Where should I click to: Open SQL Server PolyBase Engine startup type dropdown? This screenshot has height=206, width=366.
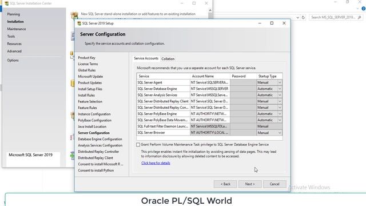(x=280, y=114)
